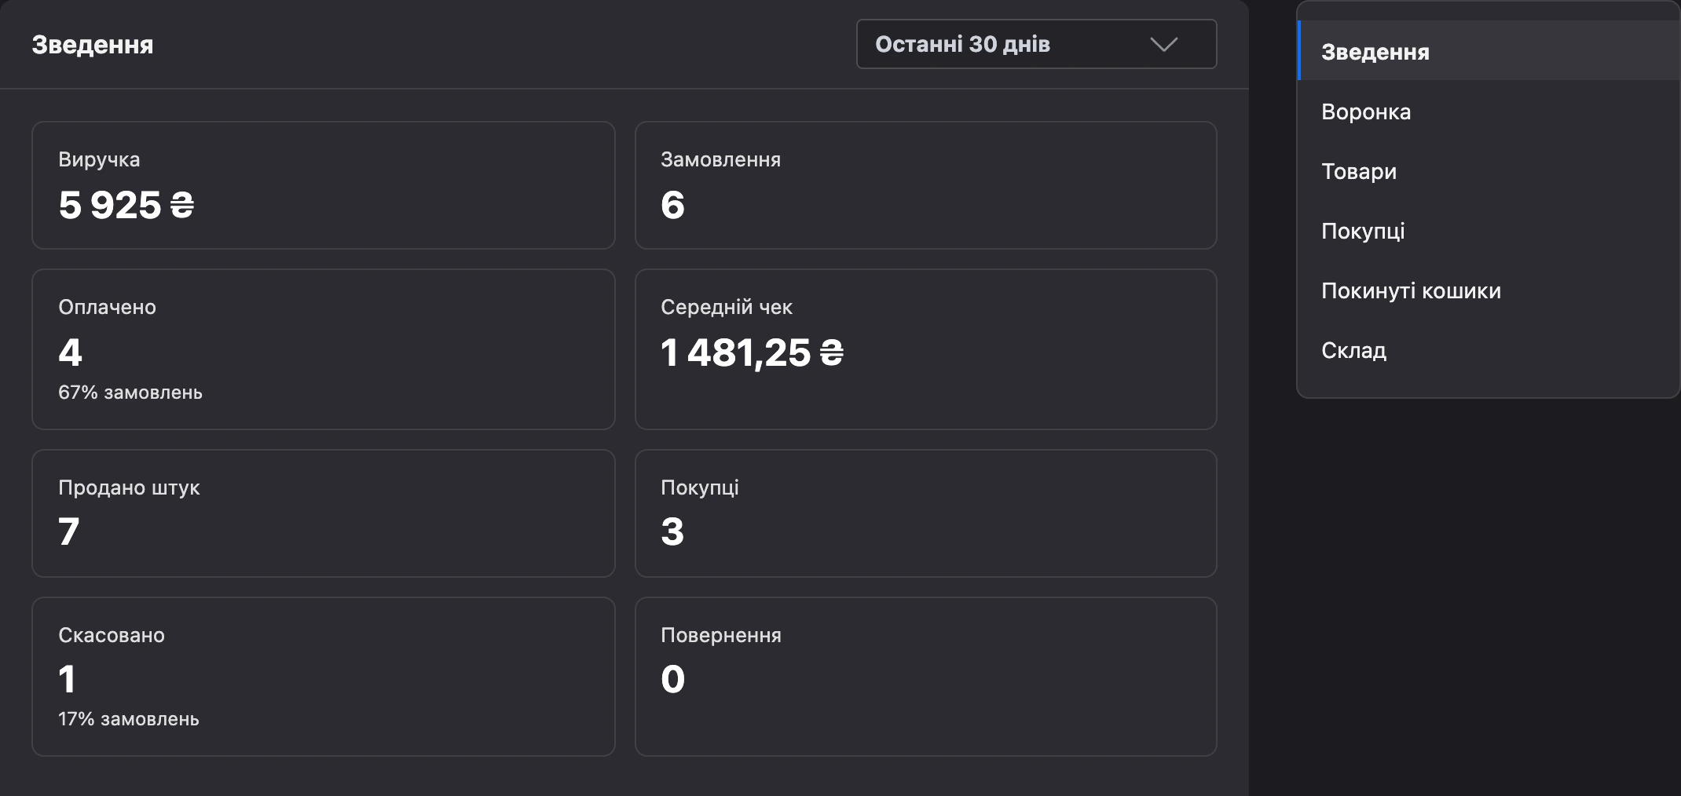The height and width of the screenshot is (796, 1681).
Task: Click the Замовлення card value 6
Action: [x=672, y=205]
